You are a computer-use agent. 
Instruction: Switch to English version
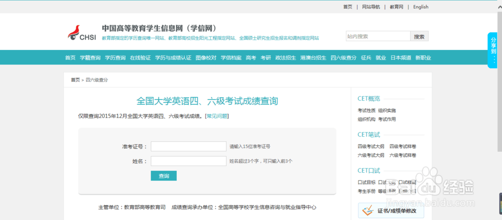[x=421, y=6]
